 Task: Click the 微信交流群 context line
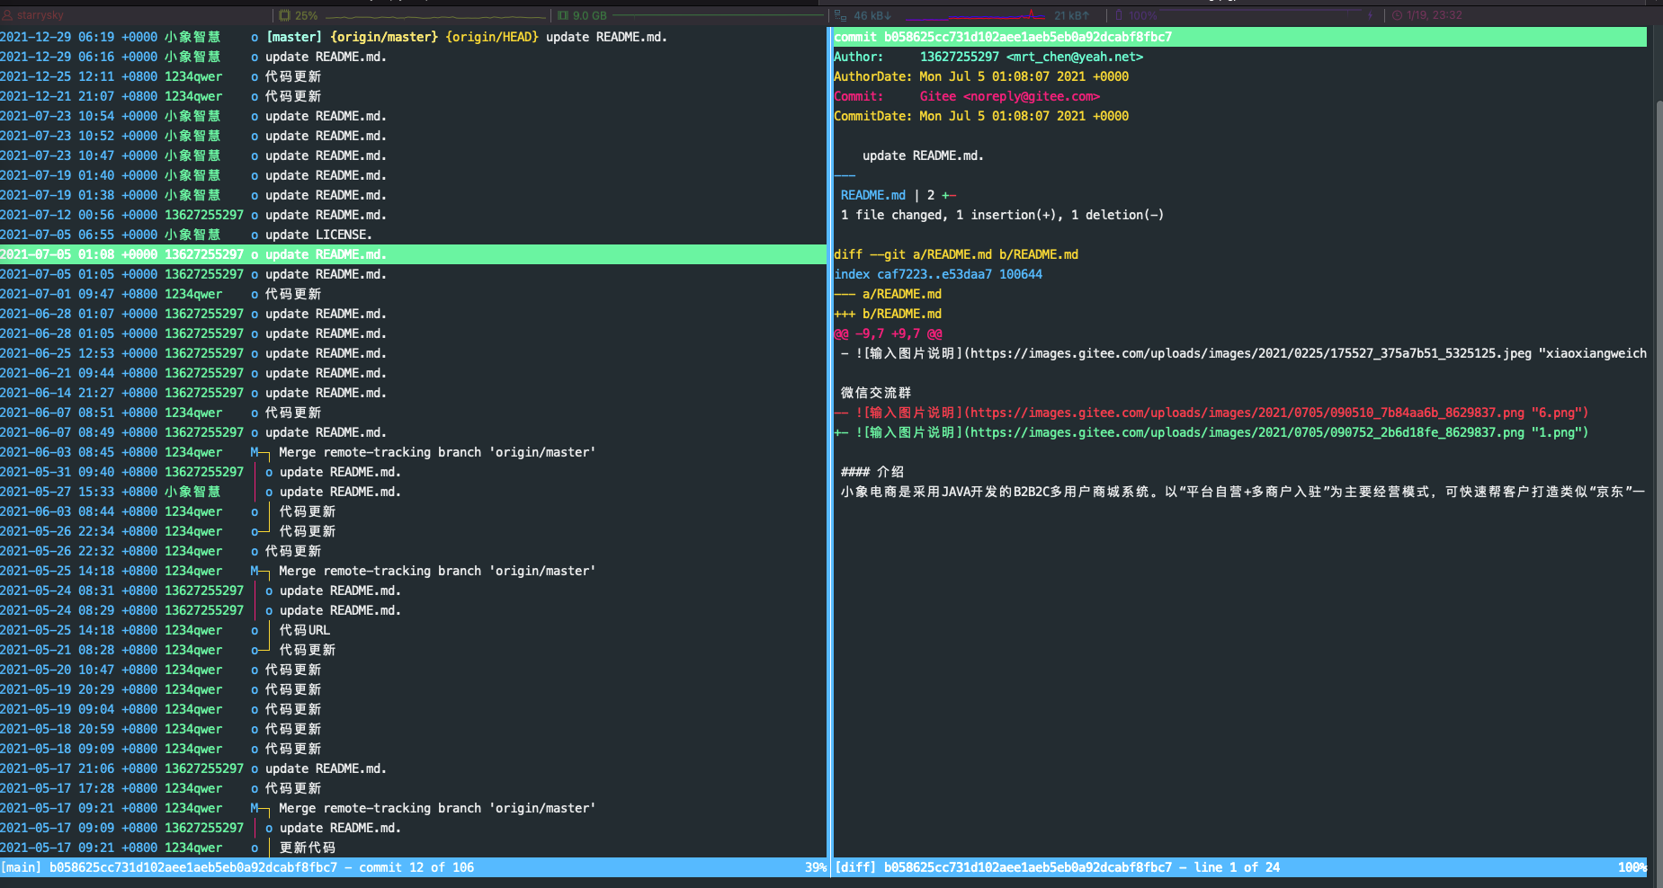click(x=876, y=393)
